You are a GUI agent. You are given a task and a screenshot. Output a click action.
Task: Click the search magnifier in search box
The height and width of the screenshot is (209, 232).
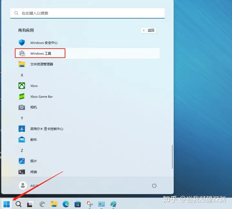16,13
